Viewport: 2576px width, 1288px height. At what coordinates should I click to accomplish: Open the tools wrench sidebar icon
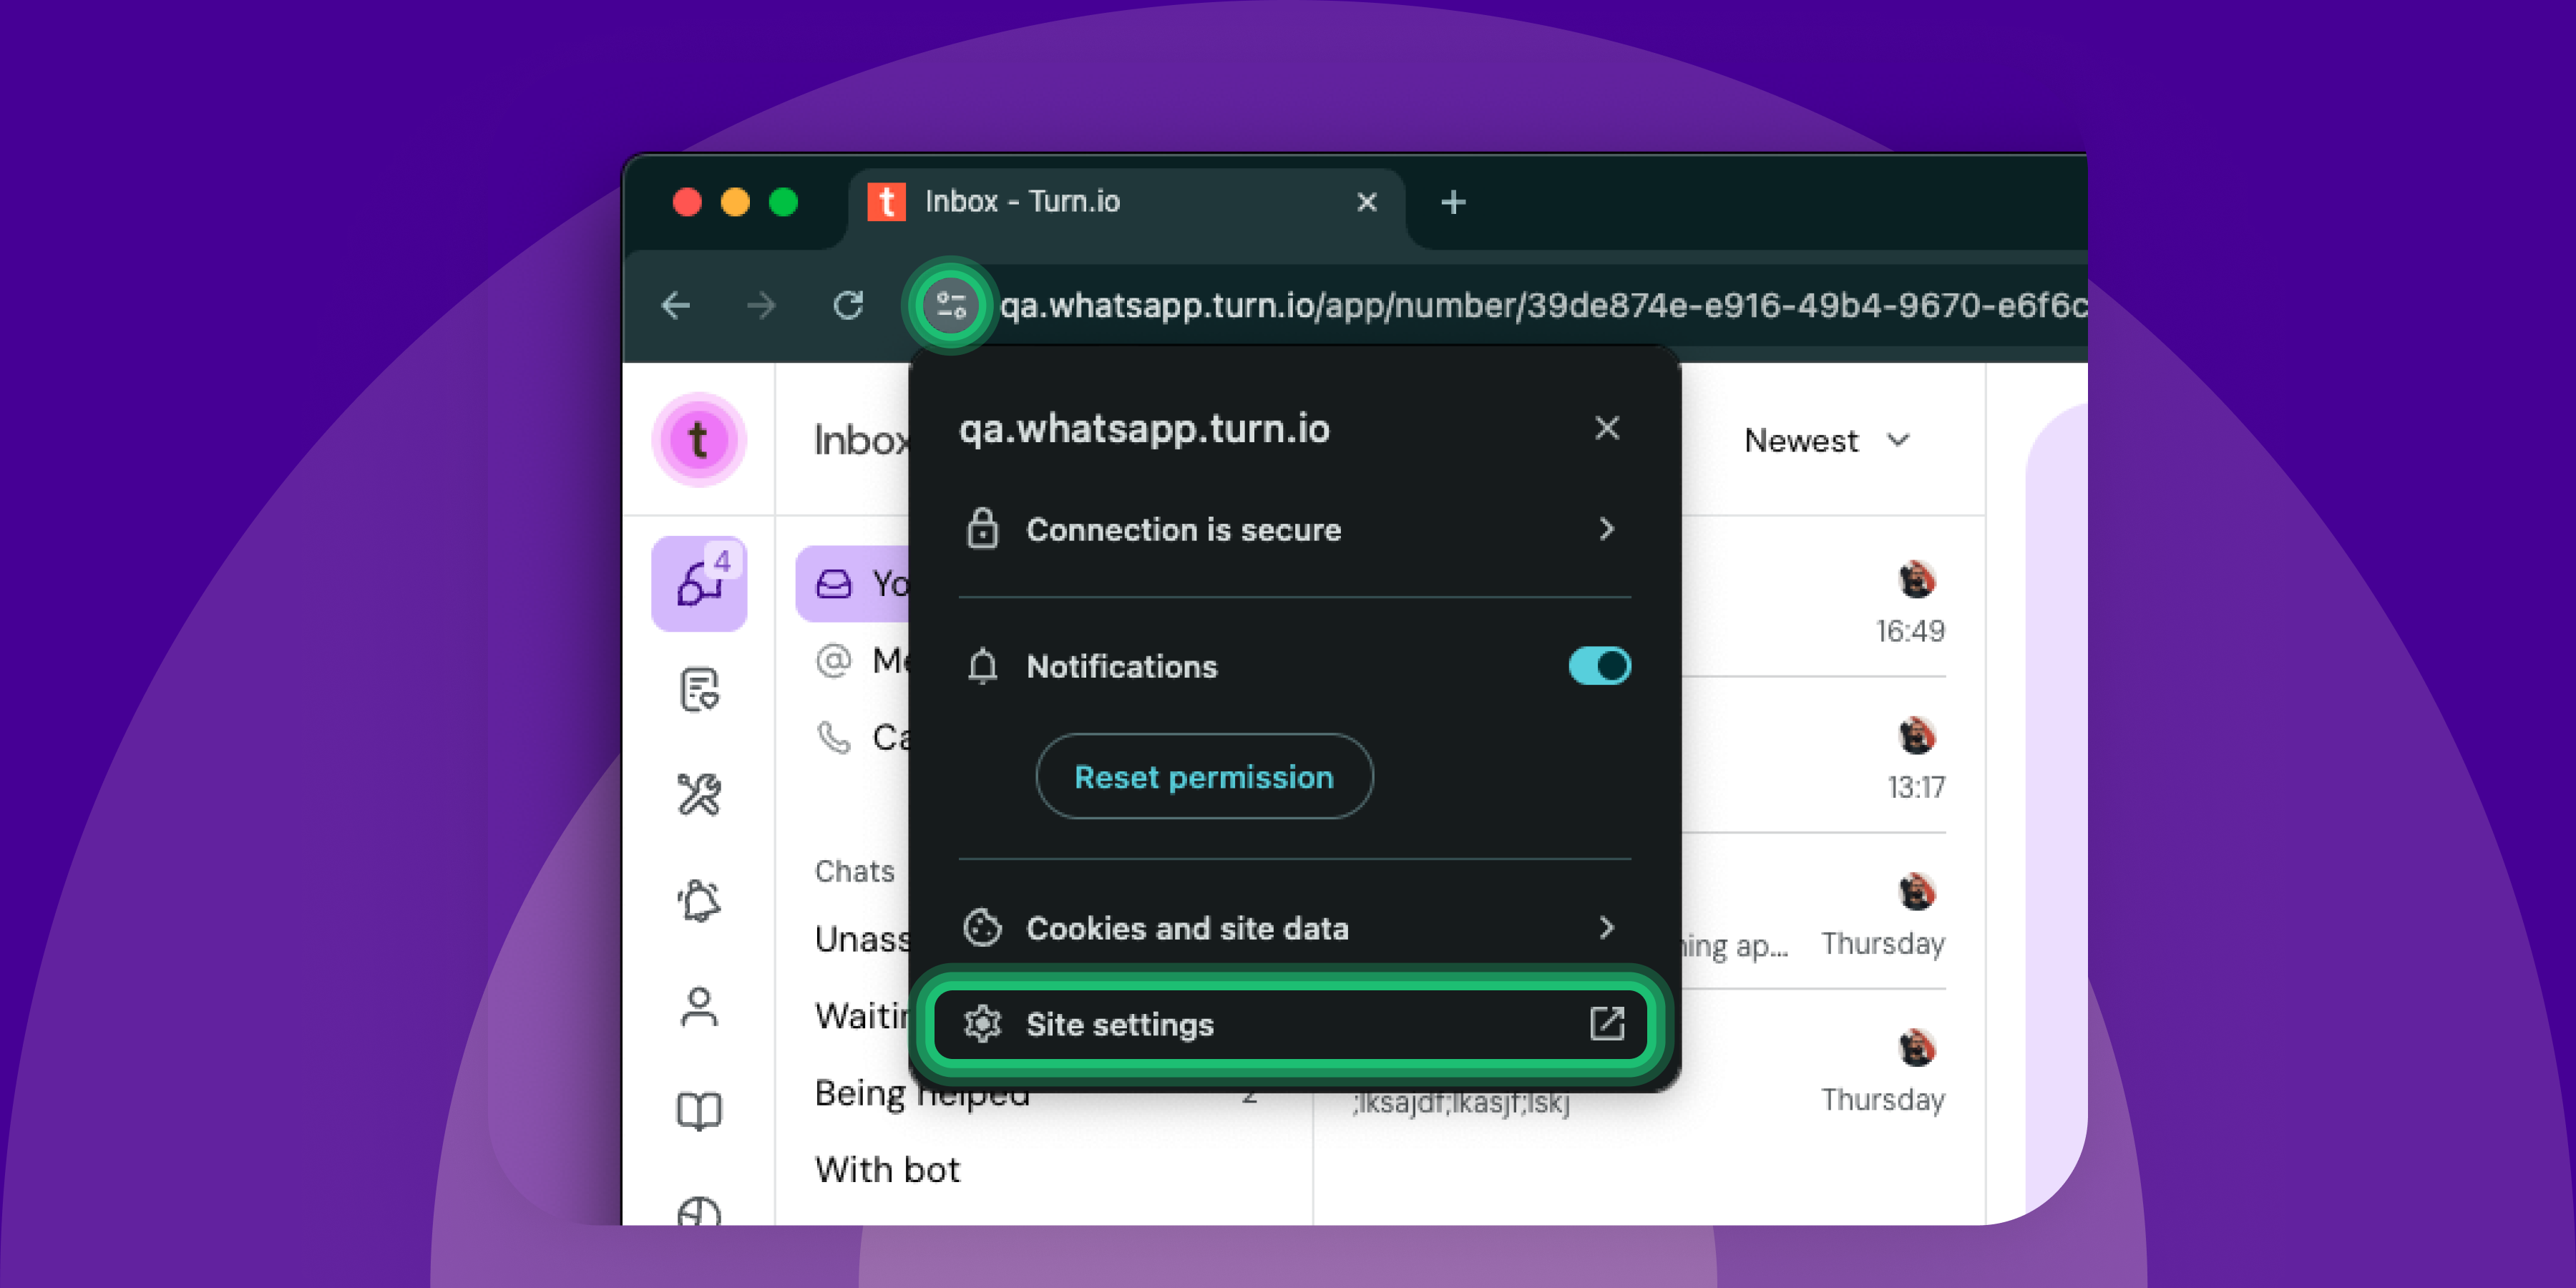[699, 795]
